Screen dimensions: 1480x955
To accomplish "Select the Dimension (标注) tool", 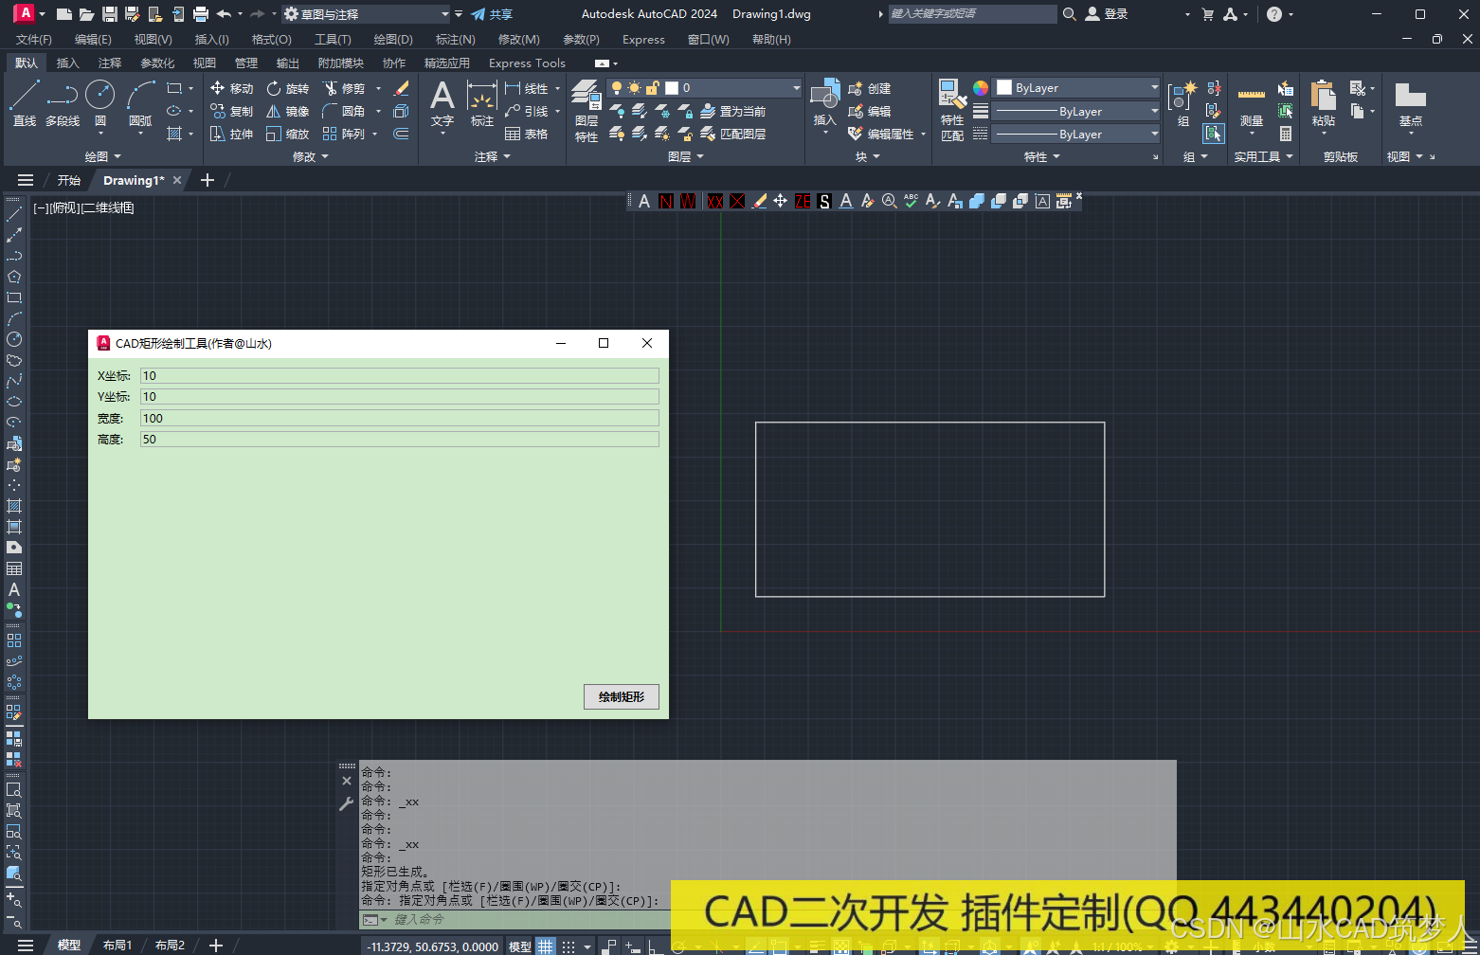I will tap(482, 102).
